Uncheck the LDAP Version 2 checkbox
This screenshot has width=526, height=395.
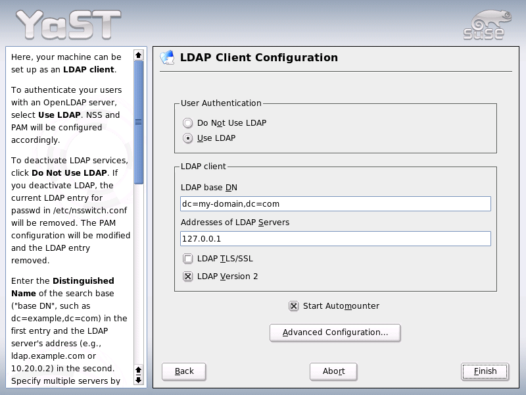coord(188,276)
